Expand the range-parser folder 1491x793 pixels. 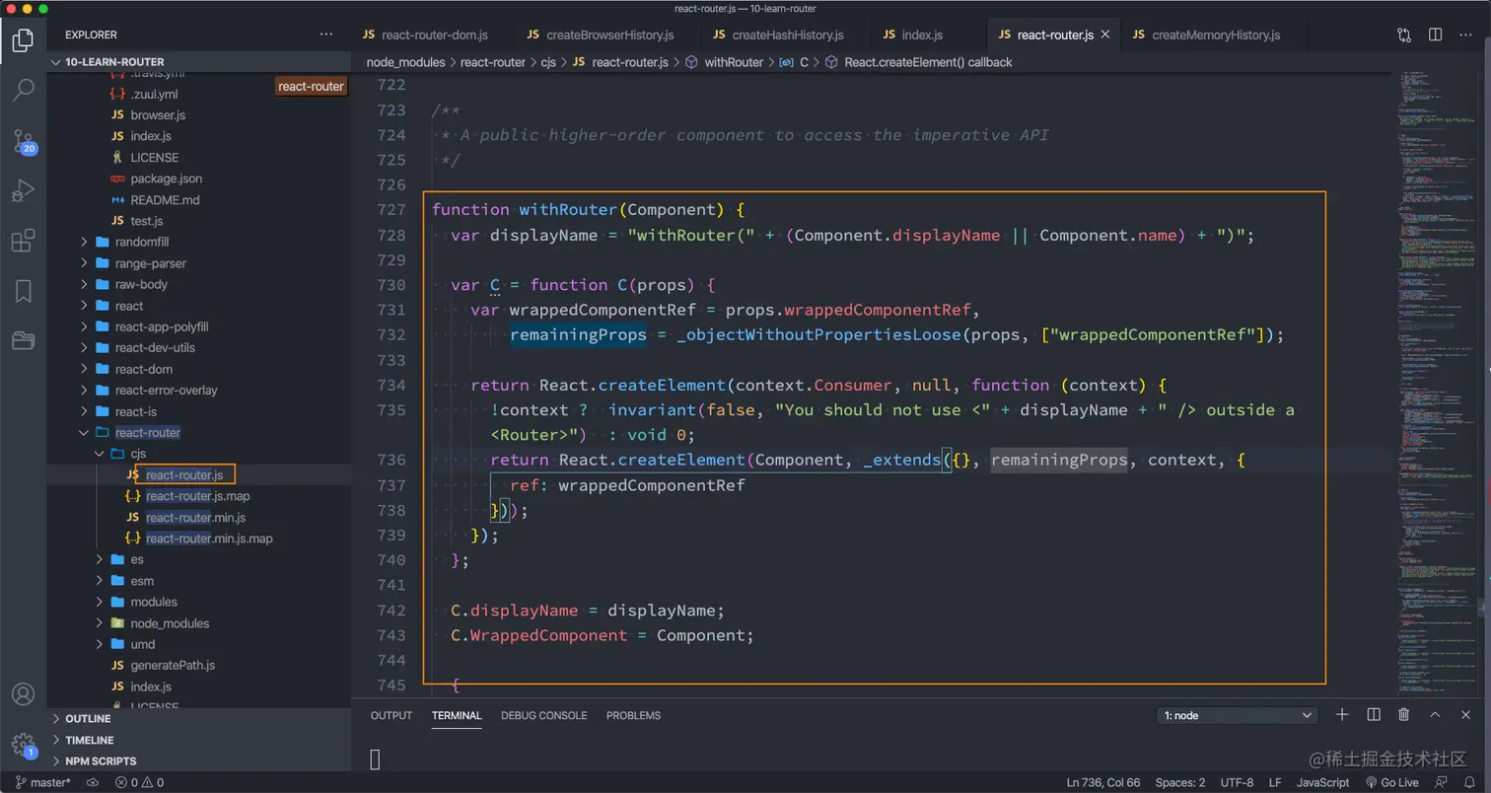[x=198, y=263]
